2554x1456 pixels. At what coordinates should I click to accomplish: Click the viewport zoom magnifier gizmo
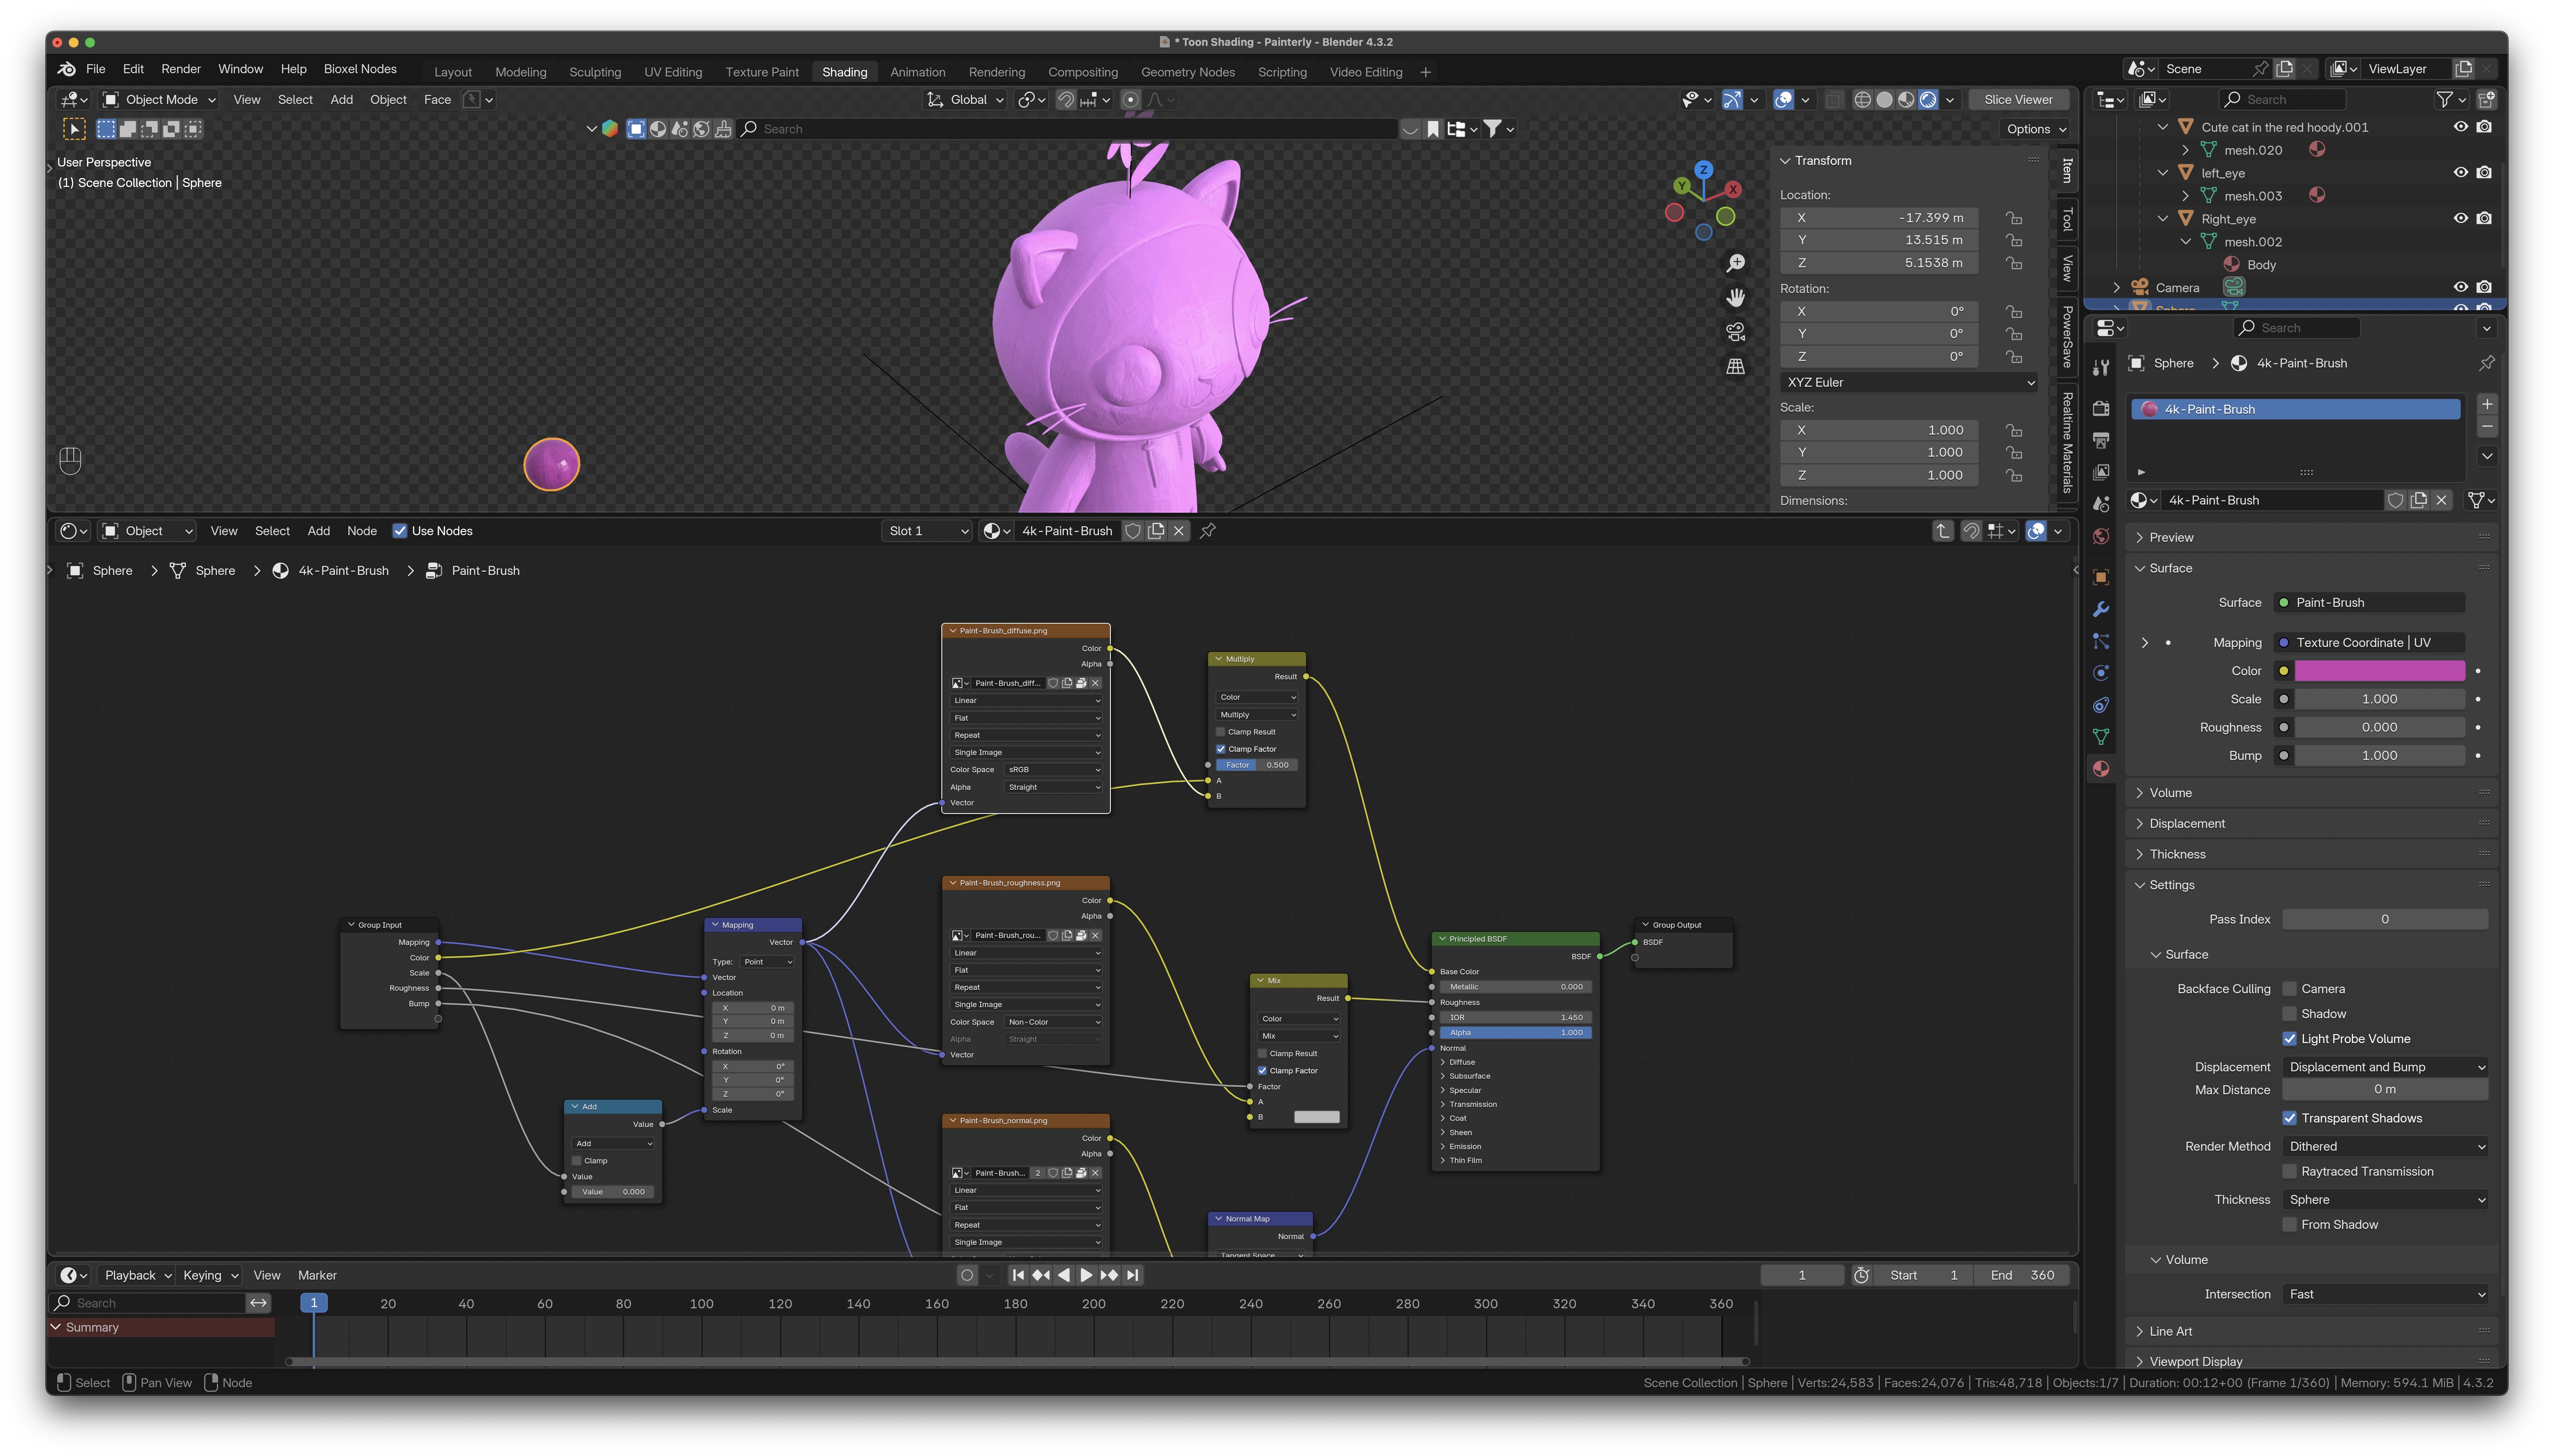[x=1736, y=263]
